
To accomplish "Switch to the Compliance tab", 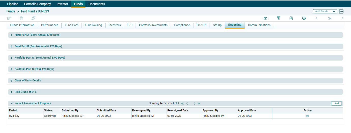I will click(182, 25).
